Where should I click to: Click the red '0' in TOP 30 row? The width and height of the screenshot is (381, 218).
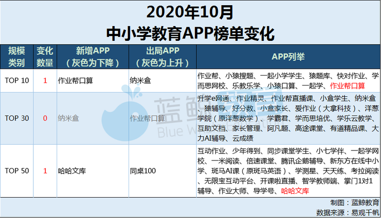pos(45,118)
